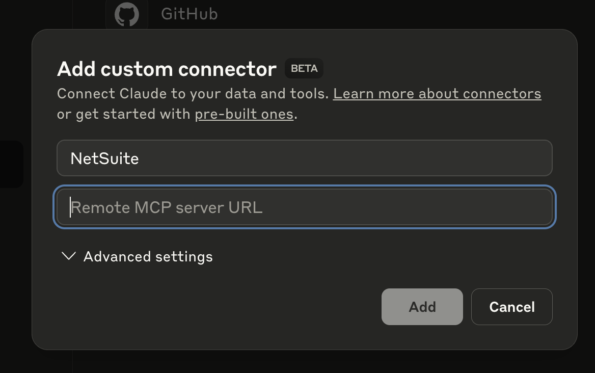Image resolution: width=595 pixels, height=373 pixels.
Task: Open the Learn more about connectors link
Action: click(437, 93)
